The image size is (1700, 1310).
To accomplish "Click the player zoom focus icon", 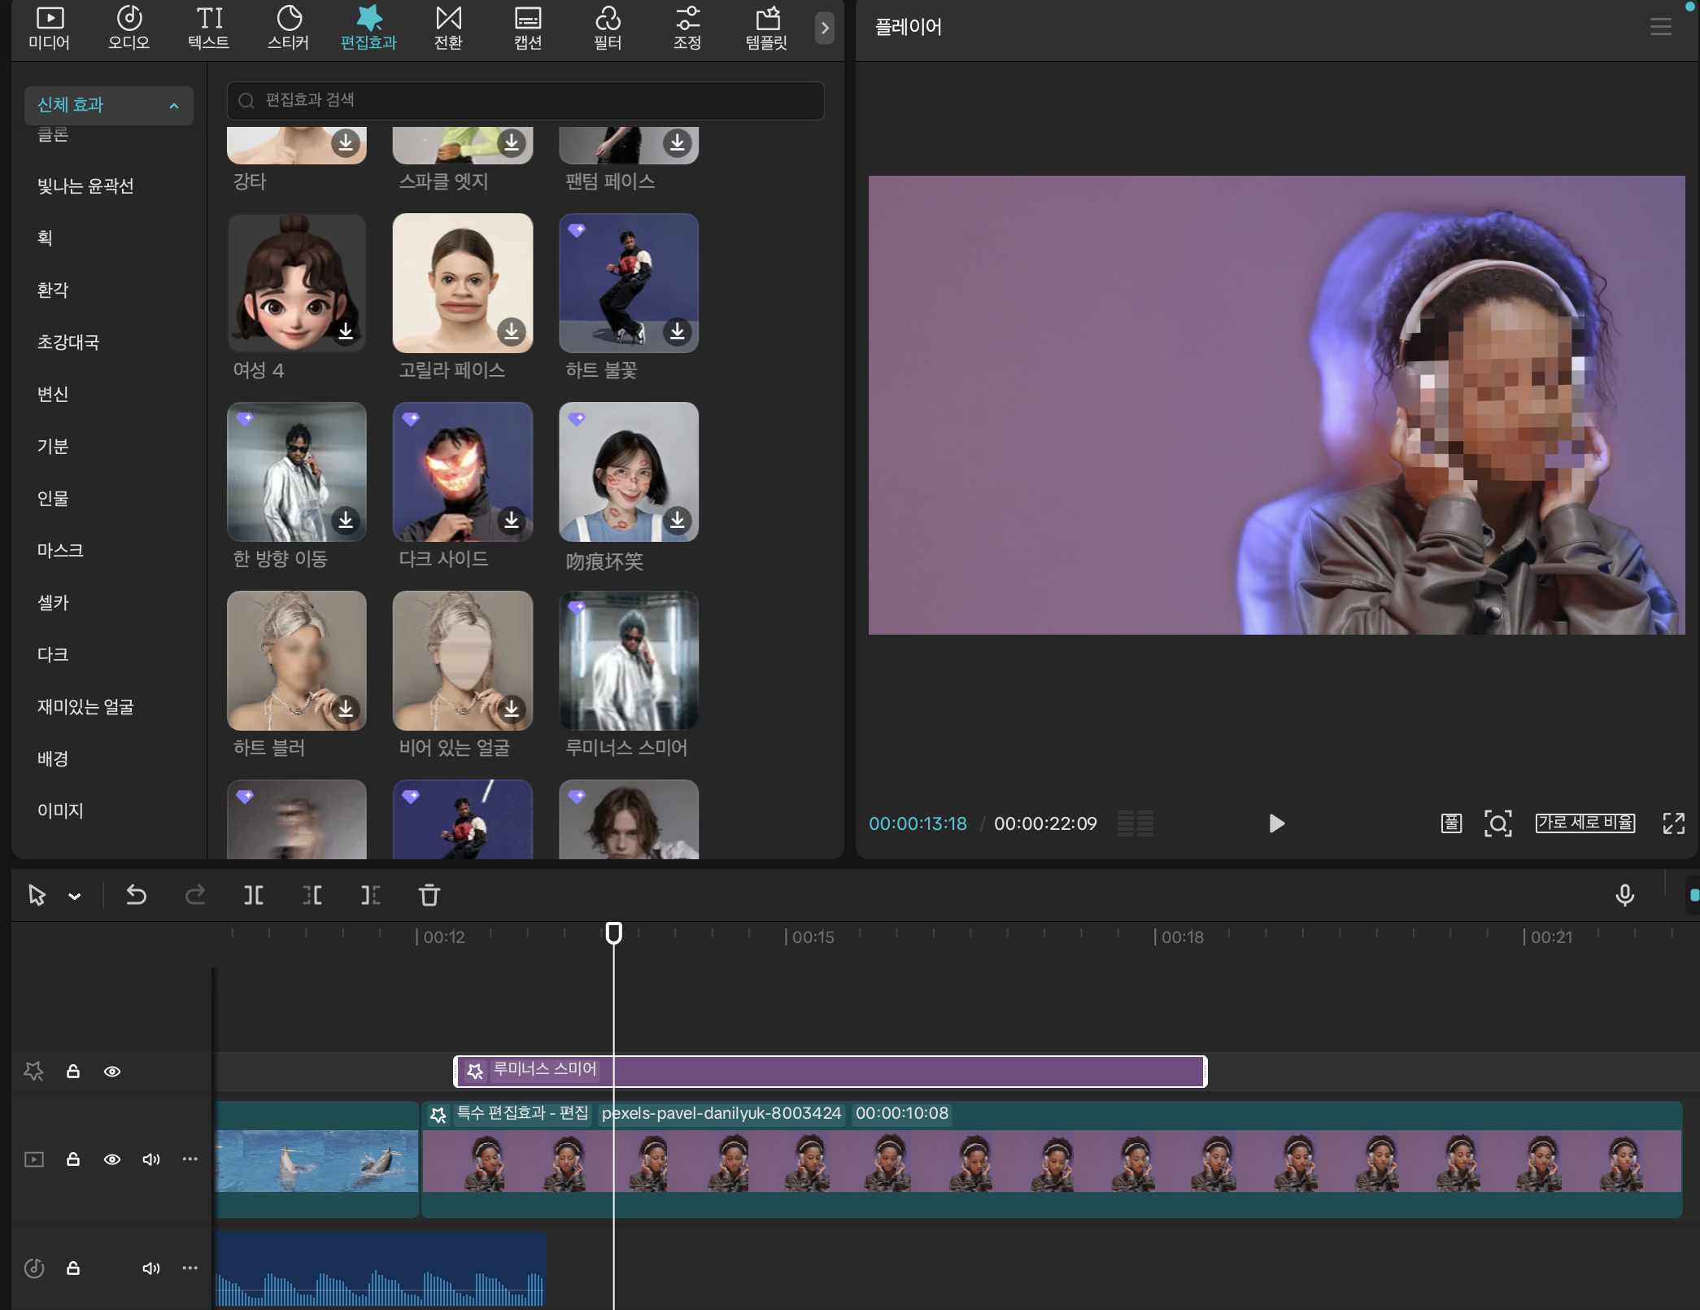I will [x=1497, y=823].
